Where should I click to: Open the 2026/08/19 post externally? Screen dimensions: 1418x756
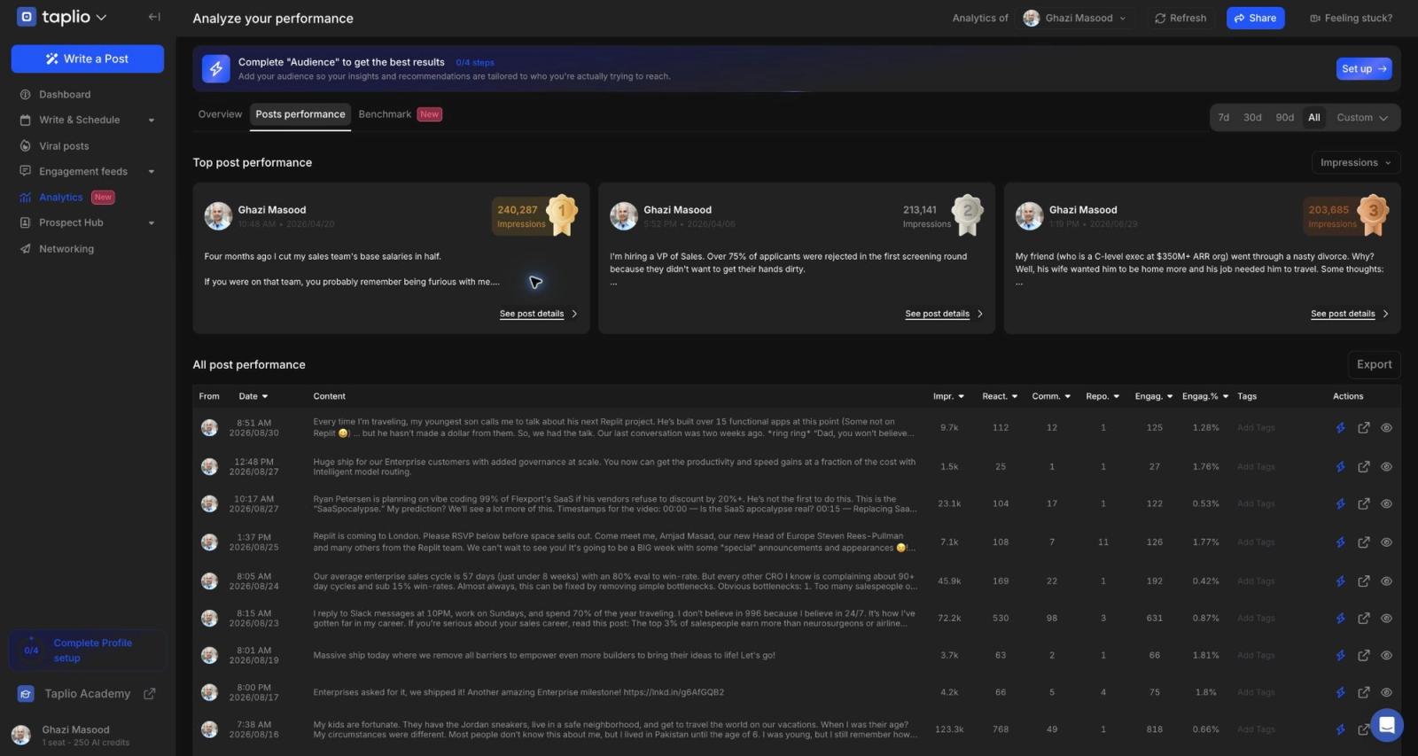[1363, 656]
